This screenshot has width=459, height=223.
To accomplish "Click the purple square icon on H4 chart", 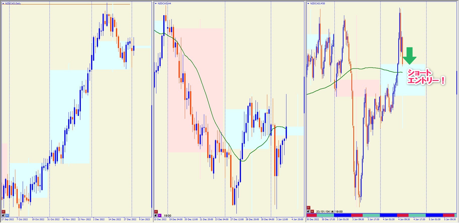I will [x=160, y=215].
